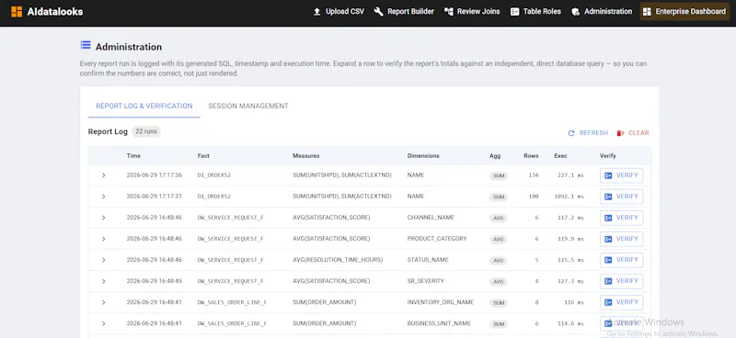The width and height of the screenshot is (736, 338).
Task: Verify the SR_SEVERITY satisfaction report
Action: (622, 281)
